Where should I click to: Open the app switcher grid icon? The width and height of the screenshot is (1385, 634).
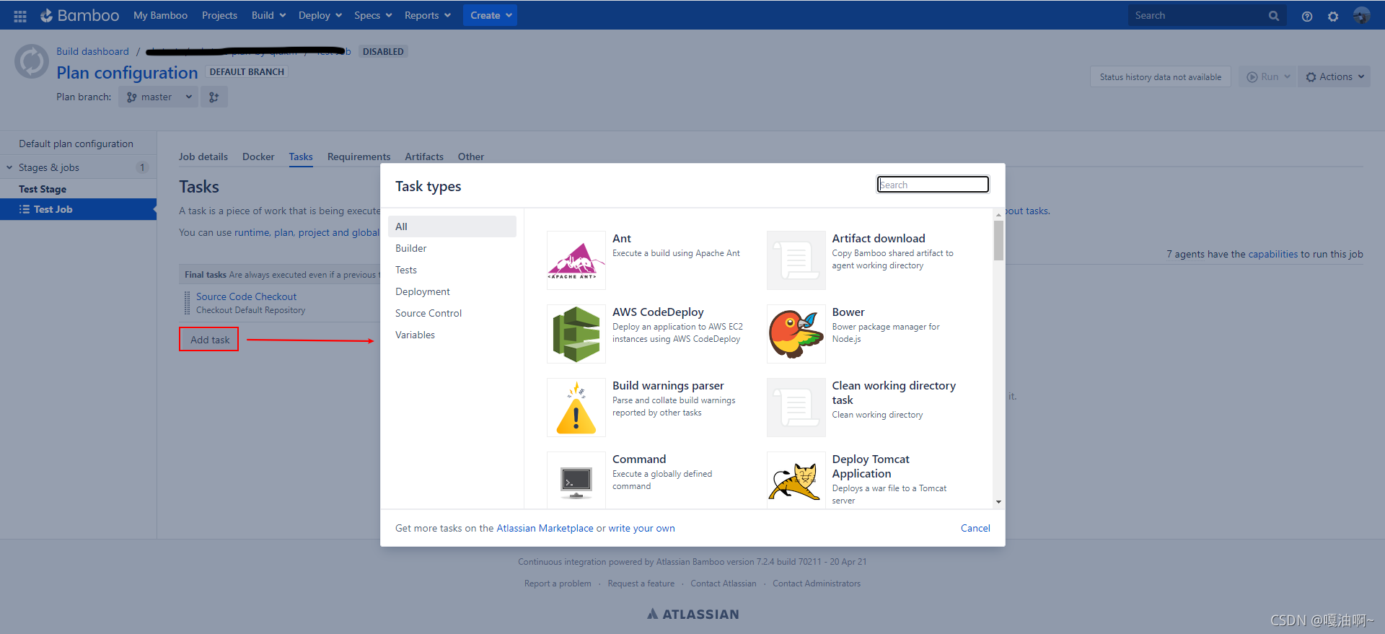coord(20,15)
